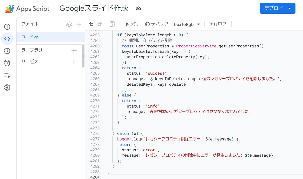Open the hexToRgb function dropdown
Image resolution: width=303 pixels, height=179 pixels.
coord(187,24)
